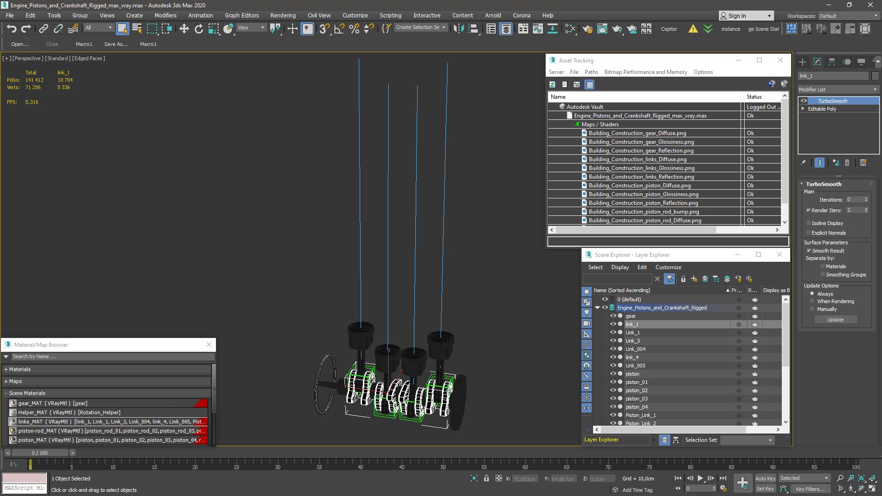Select the Select and Link tool
882x496 pixels.
(x=43, y=28)
